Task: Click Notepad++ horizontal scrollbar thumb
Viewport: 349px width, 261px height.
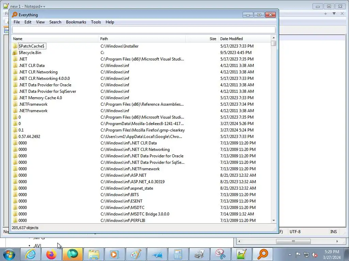Action: click(293, 241)
